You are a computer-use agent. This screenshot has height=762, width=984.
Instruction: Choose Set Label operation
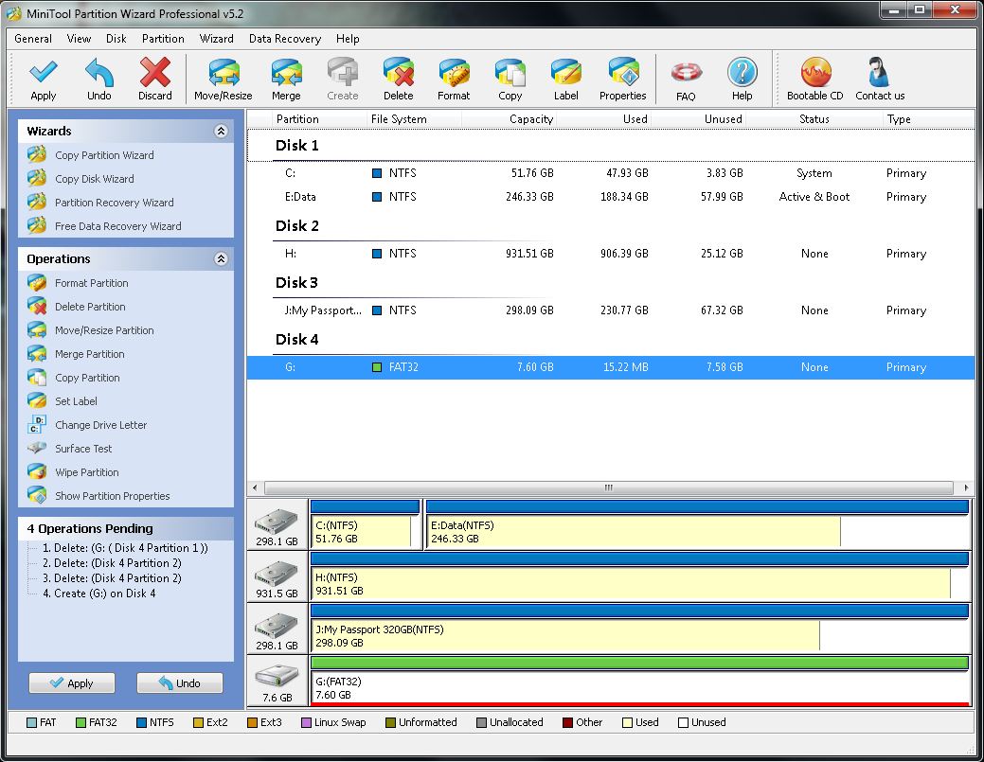[x=76, y=401]
